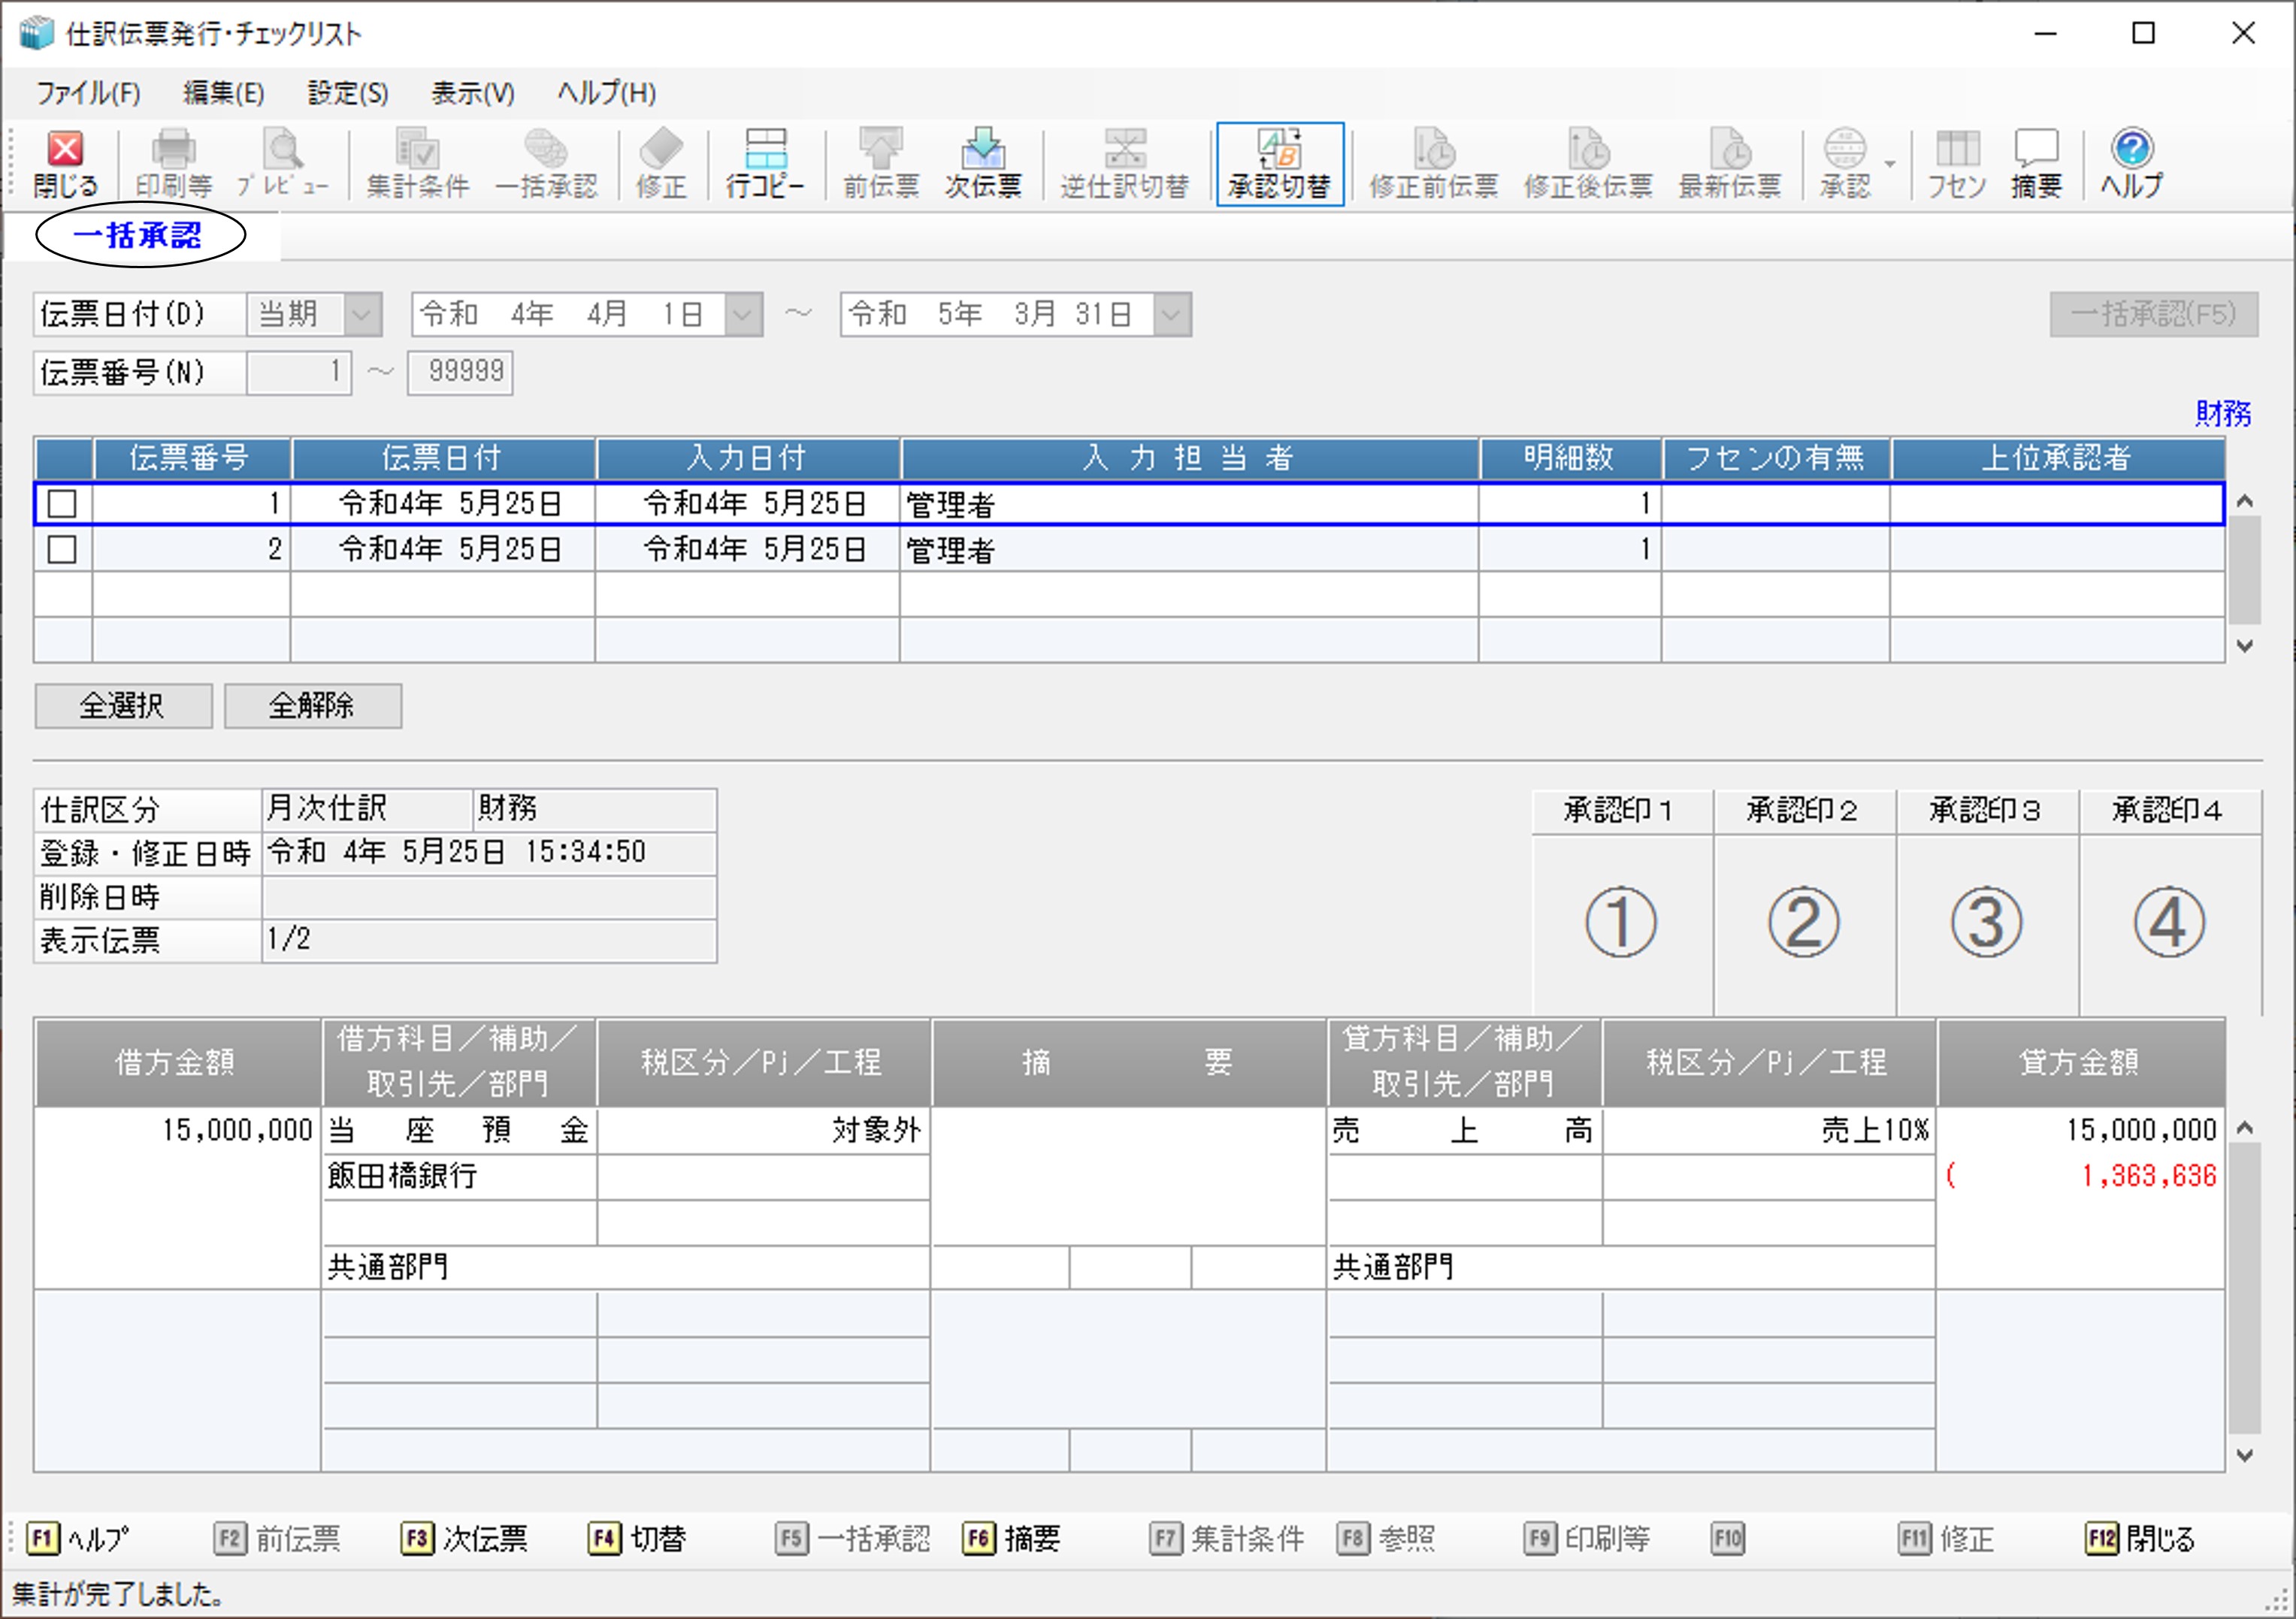Click the 明細数 column header

pos(1570,458)
